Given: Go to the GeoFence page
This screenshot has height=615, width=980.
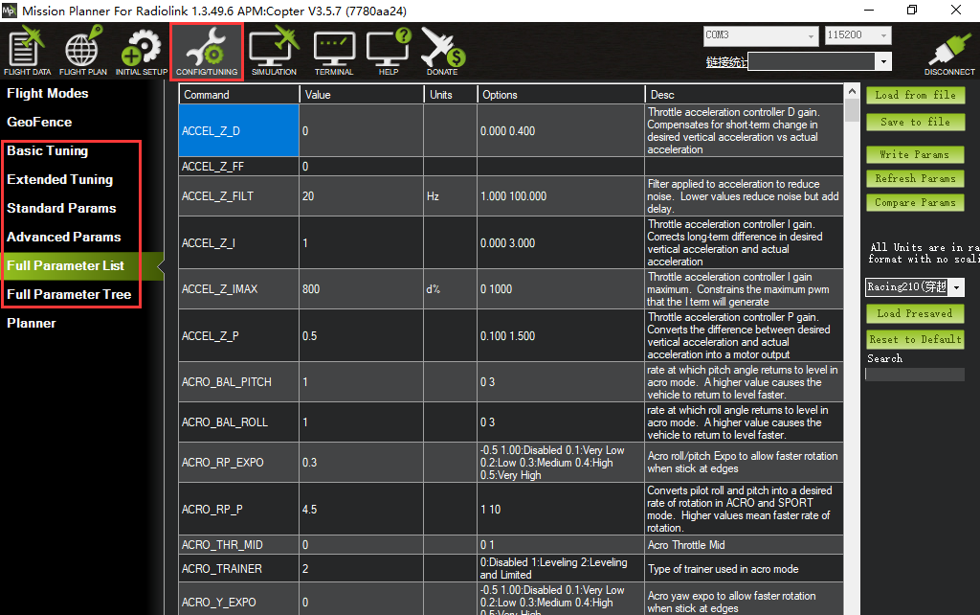Looking at the screenshot, I should (x=39, y=123).
